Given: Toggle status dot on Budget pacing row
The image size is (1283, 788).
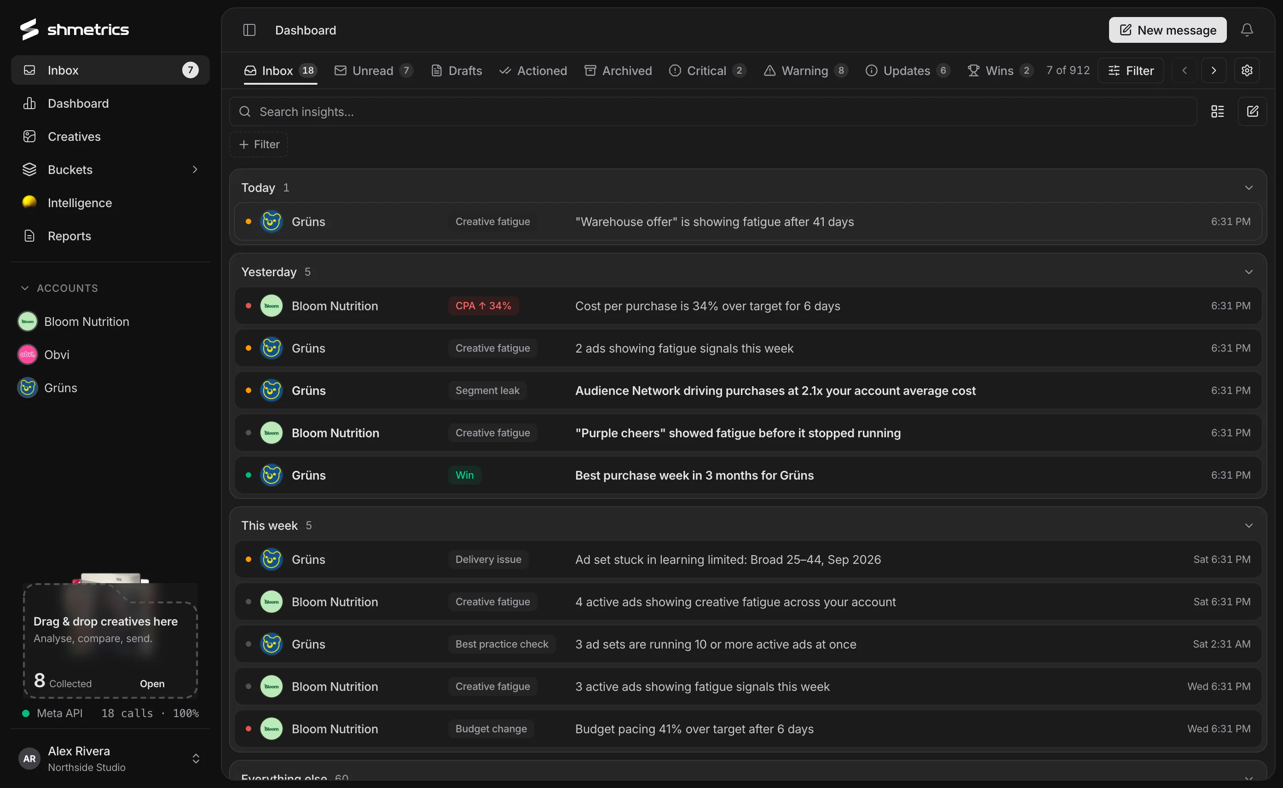Looking at the screenshot, I should [x=249, y=729].
